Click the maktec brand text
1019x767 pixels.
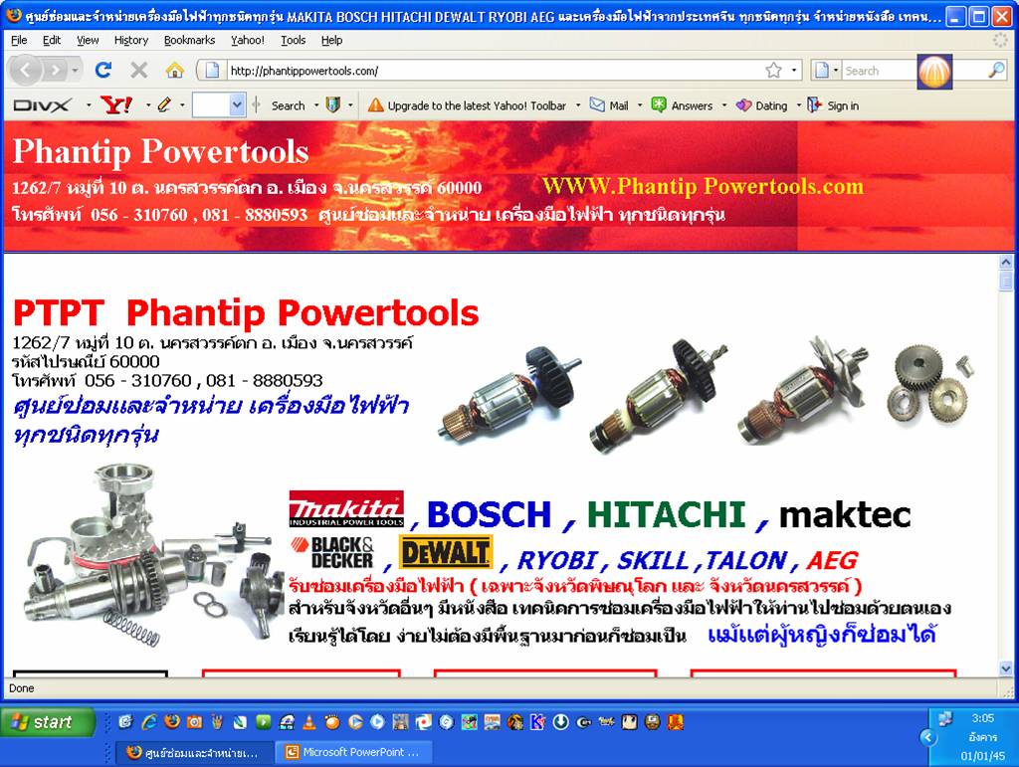click(x=845, y=514)
